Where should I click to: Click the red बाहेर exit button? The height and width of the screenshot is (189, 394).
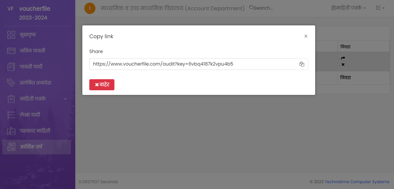(102, 85)
